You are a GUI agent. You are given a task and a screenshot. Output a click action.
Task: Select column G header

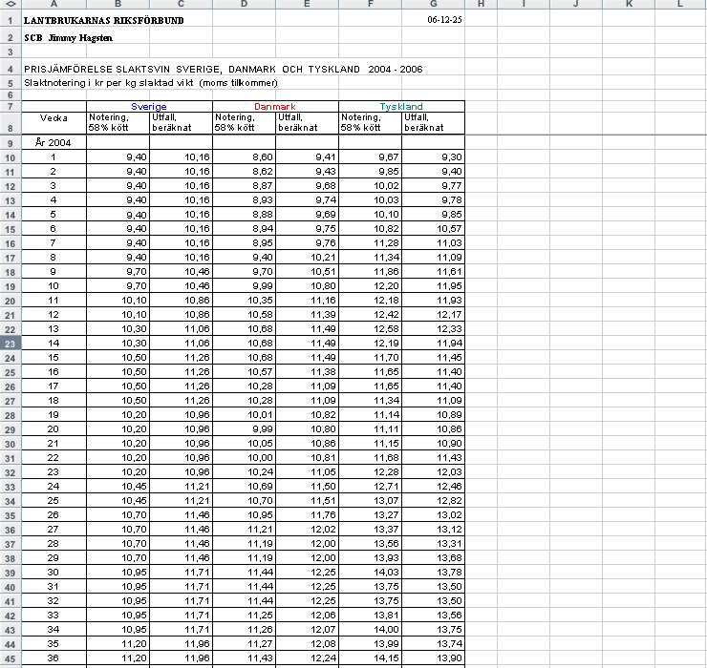(x=434, y=4)
